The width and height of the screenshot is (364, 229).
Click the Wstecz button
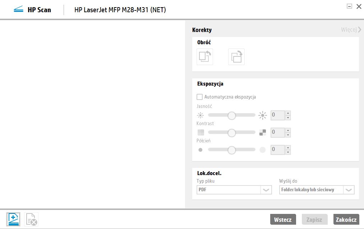click(284, 219)
